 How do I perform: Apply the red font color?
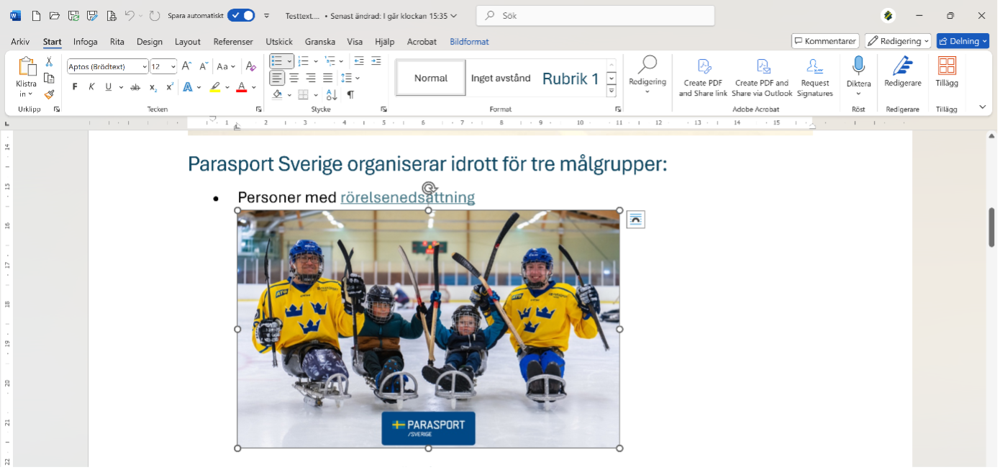(242, 87)
